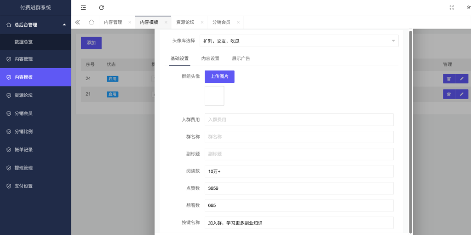The height and width of the screenshot is (235, 471).
Task: Click the 添加 button
Action: tap(91, 43)
